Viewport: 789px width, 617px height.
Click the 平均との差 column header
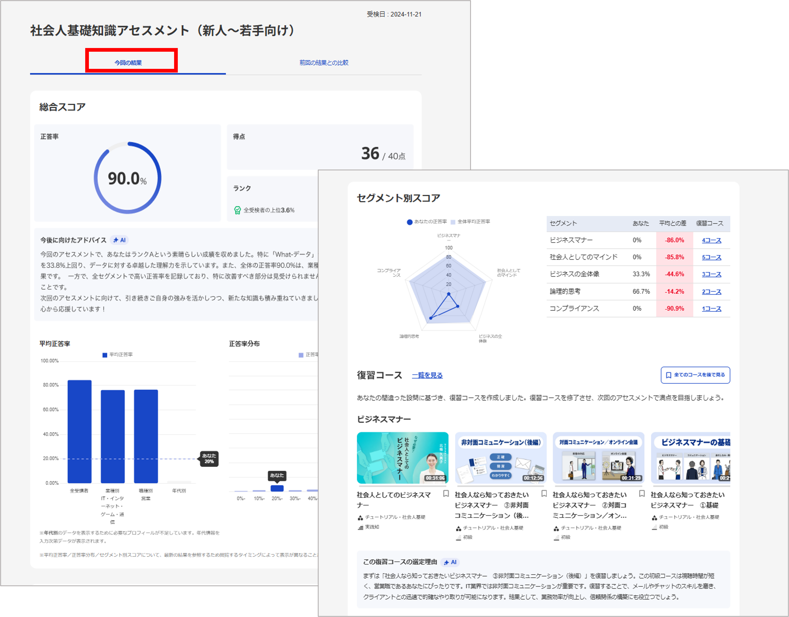(x=672, y=223)
